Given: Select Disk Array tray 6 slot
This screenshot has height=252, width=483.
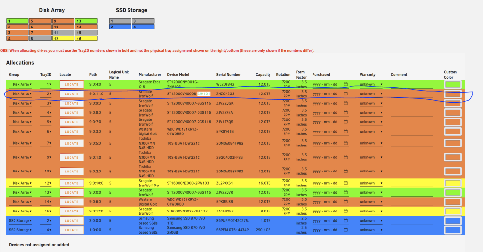Looking at the screenshot, I should [41, 27].
